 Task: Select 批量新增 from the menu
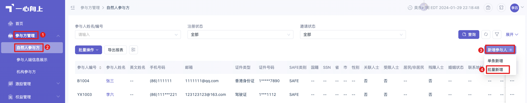point(495,70)
